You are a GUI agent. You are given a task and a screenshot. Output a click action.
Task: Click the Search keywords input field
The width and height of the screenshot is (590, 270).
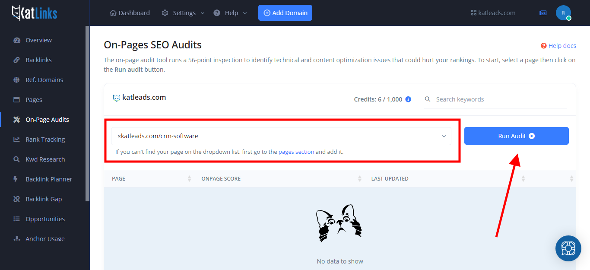coord(495,99)
